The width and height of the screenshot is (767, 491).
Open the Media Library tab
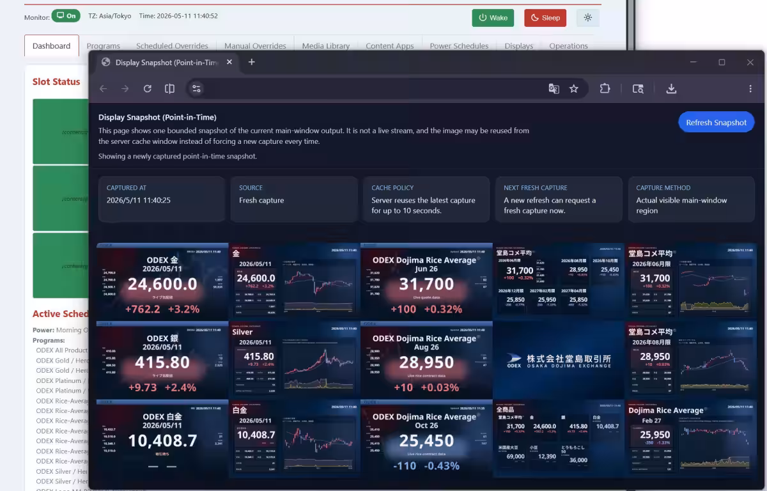coord(326,45)
